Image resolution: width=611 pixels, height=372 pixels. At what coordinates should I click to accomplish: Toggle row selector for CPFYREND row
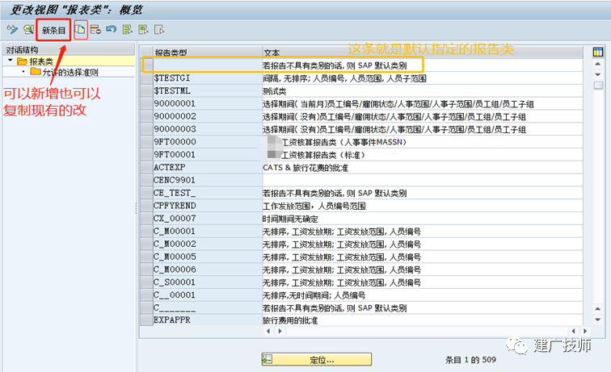point(146,206)
